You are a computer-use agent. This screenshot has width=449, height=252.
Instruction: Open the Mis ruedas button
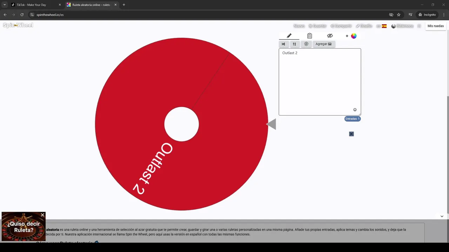point(436,26)
